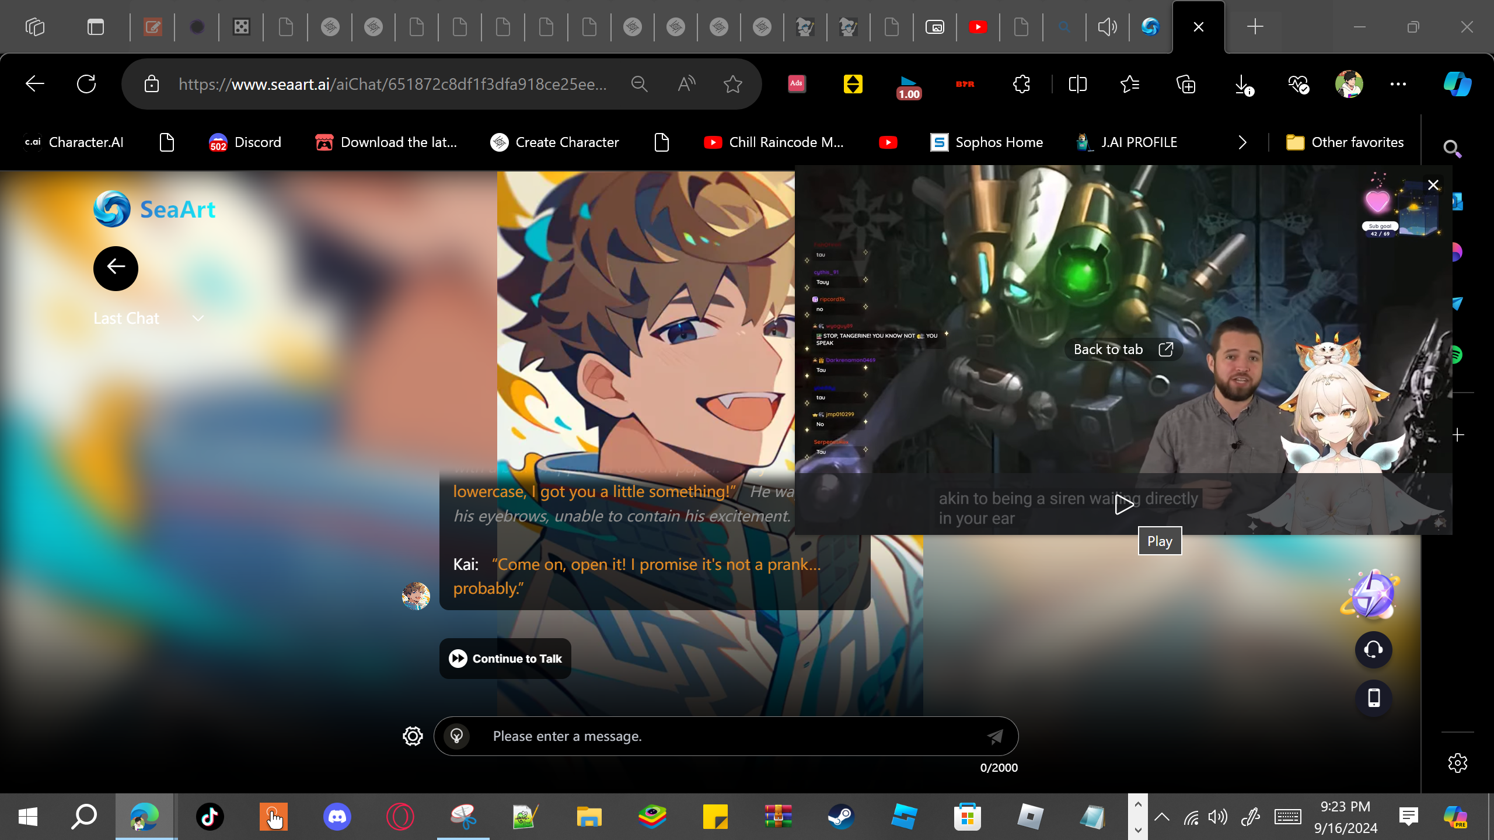Screen dimensions: 1494x840
Task: Click the SeaArt logo
Action: [155, 209]
